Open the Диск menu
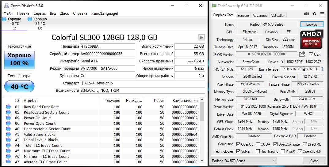The width and height of the screenshot is (329, 167). click(64, 13)
